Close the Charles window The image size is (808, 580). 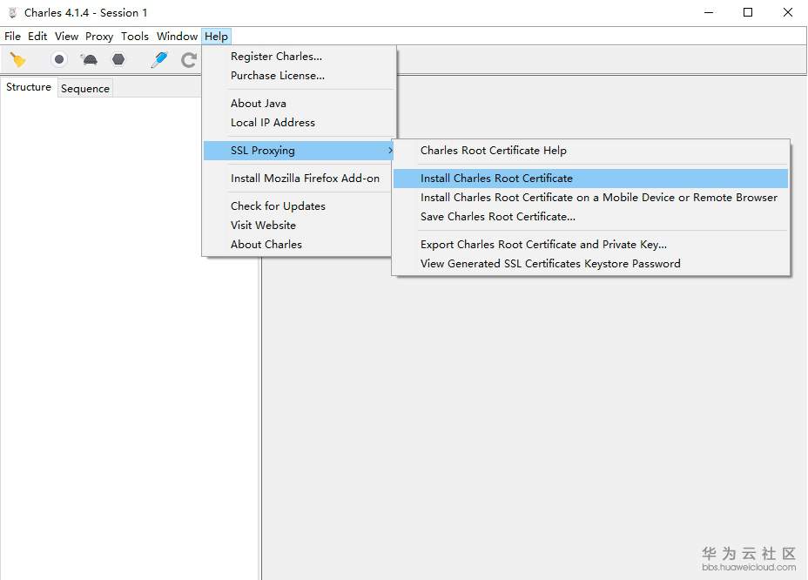click(787, 12)
